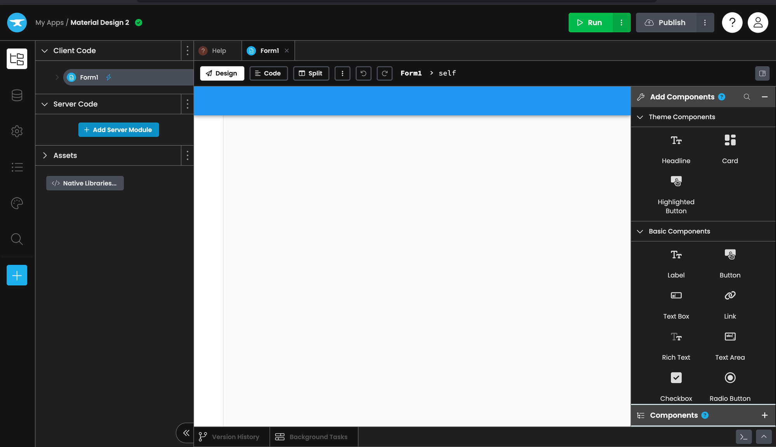Open the Theme palette sidebar icon
776x447 pixels.
pyautogui.click(x=17, y=203)
